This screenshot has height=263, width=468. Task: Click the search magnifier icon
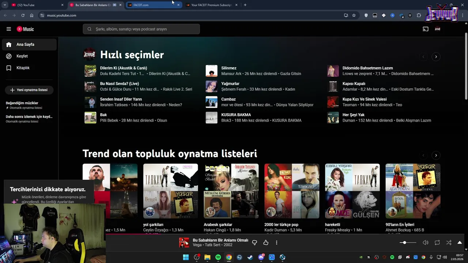pyautogui.click(x=89, y=29)
